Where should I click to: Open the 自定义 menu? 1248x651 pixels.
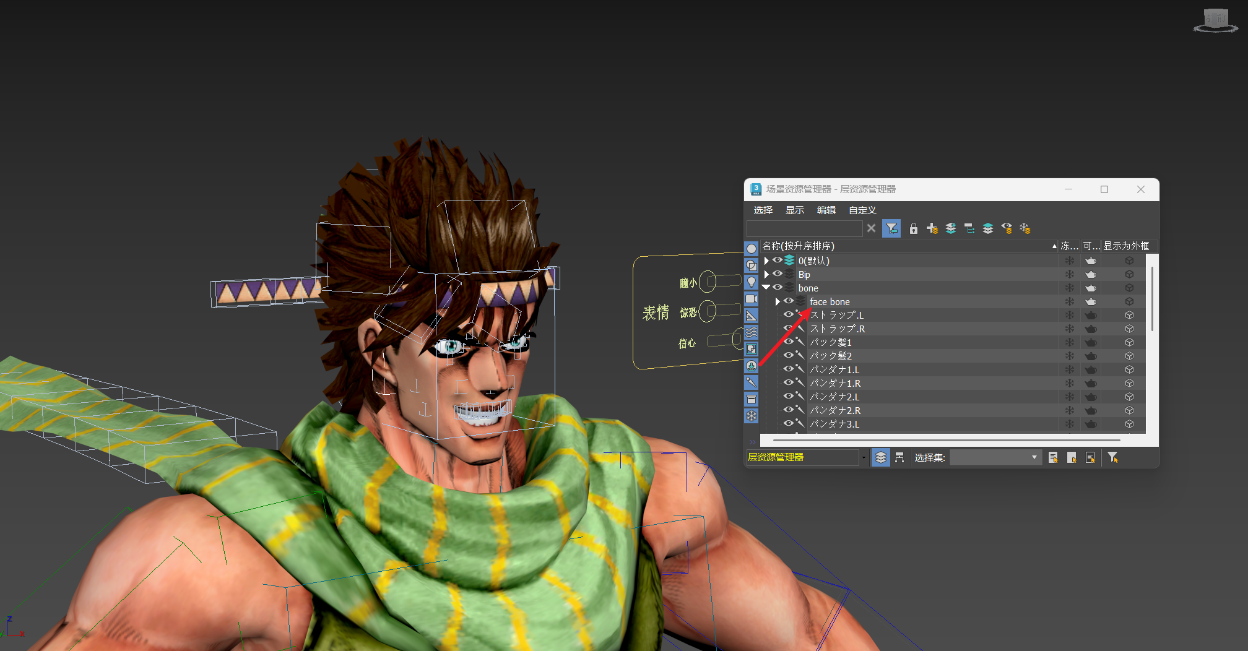tap(862, 210)
